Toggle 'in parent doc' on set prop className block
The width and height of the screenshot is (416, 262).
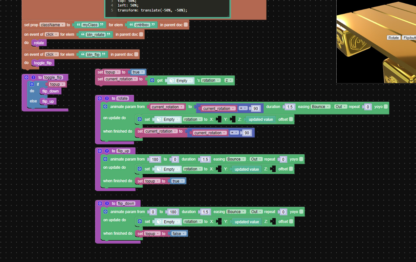click(x=186, y=25)
